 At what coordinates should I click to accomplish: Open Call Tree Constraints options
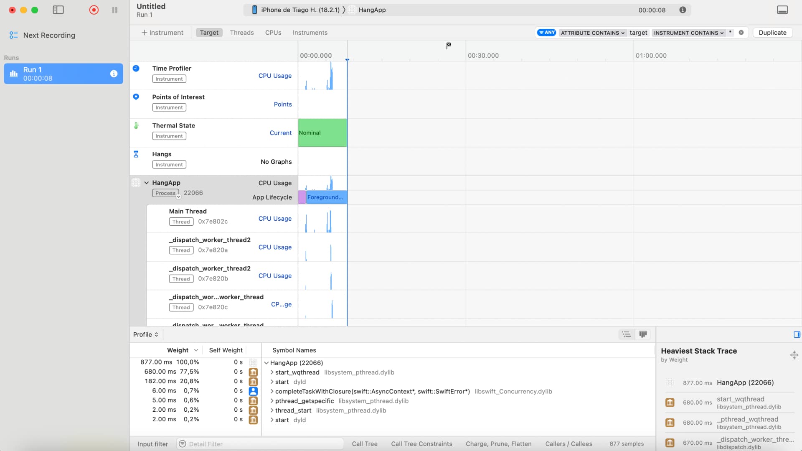(x=421, y=444)
